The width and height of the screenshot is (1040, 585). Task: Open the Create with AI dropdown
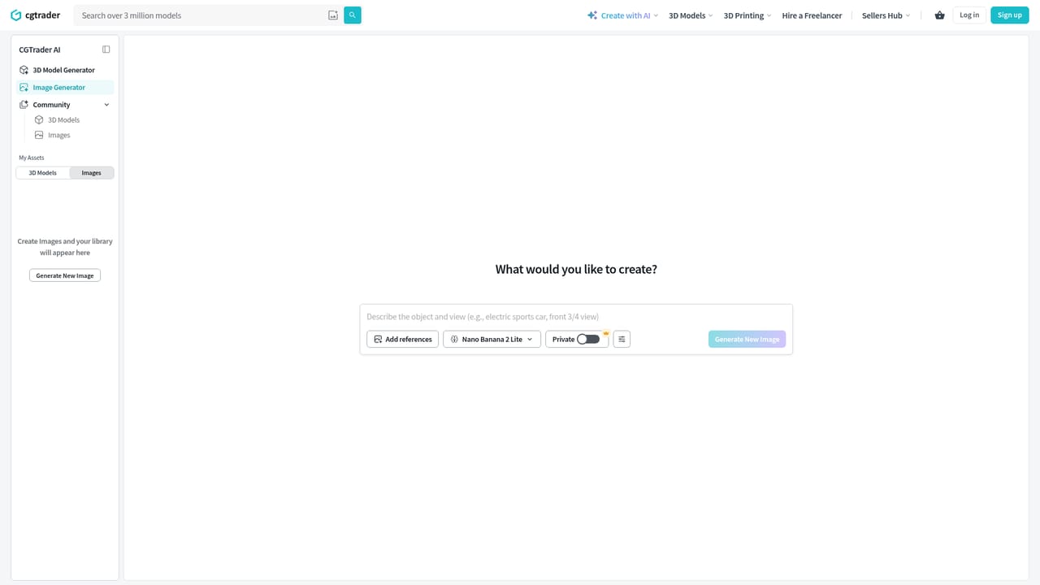[622, 15]
